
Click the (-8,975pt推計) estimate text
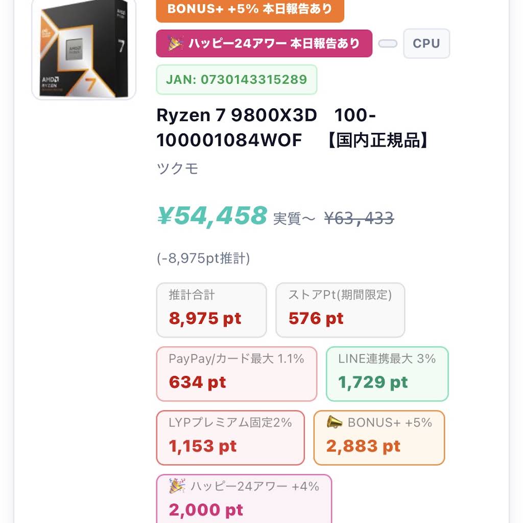click(203, 258)
